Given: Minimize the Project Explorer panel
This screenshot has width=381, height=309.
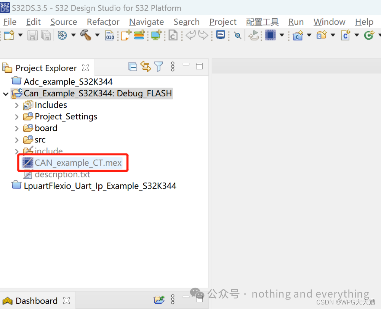Looking at the screenshot, I should click(186, 64).
